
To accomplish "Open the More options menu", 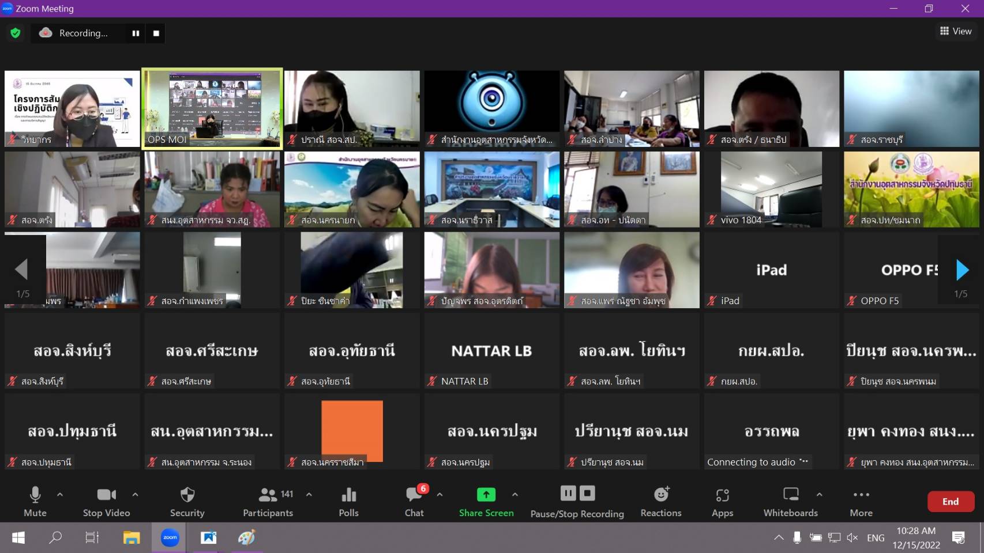I will click(x=861, y=501).
